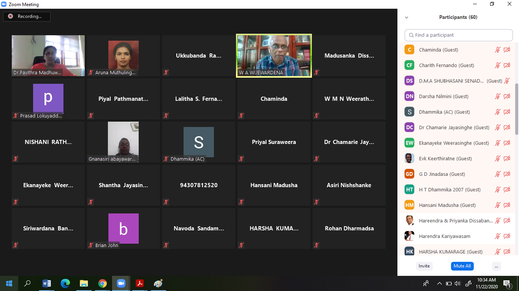Image resolution: width=519 pixels, height=291 pixels.
Task: Click the Ukkubanda Ra... tile
Action: point(199,56)
